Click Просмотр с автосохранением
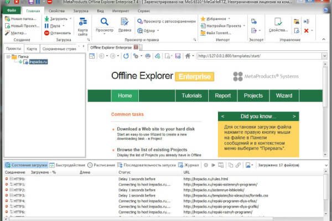The width and height of the screenshot is (332, 221). click(167, 21)
